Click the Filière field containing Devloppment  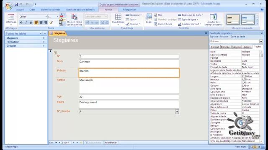pos(129,105)
